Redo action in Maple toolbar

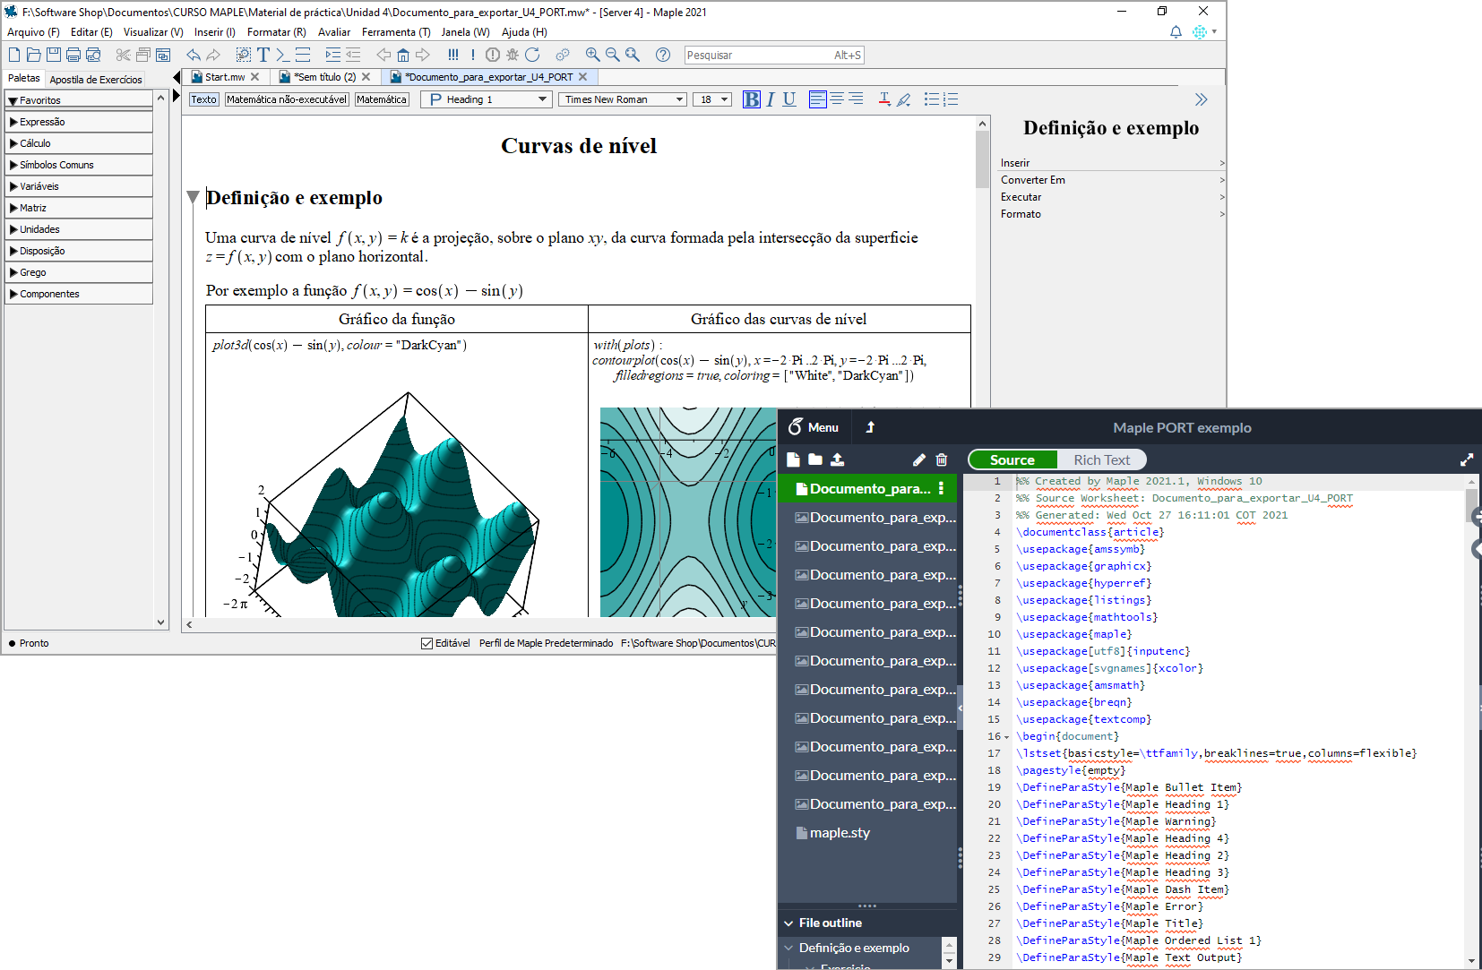point(213,55)
